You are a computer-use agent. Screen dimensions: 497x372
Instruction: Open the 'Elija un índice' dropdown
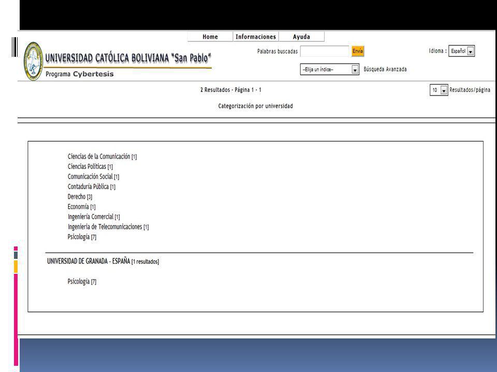tap(330, 69)
